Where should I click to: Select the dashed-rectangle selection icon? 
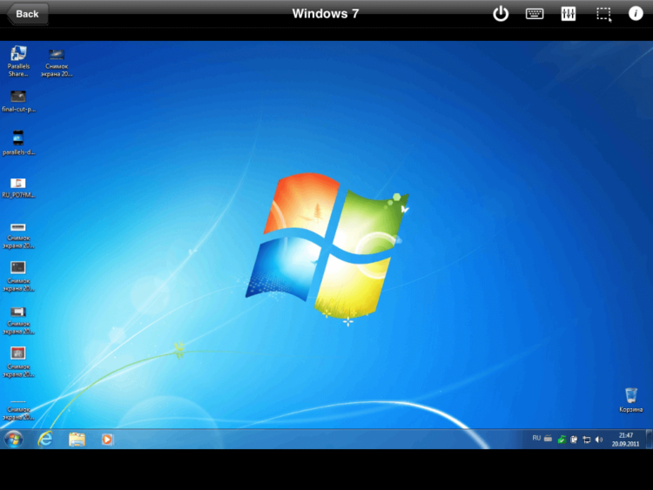pyautogui.click(x=603, y=14)
